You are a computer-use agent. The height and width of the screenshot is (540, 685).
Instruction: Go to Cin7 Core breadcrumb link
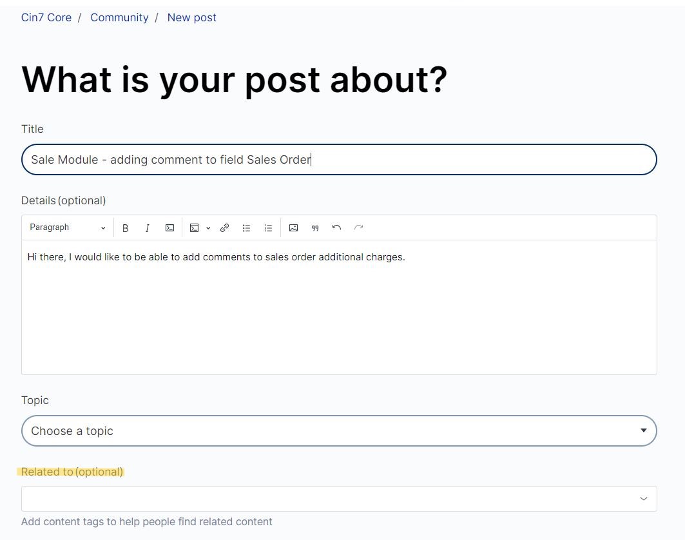coord(46,17)
